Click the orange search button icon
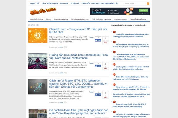 [x=148, y=4]
